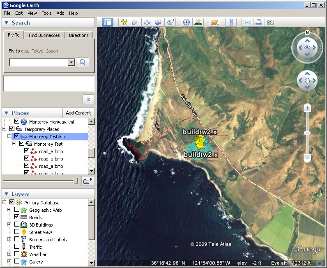This screenshot has width=327, height=268.
Task: Expand the Weather layer node
Action: point(9,254)
